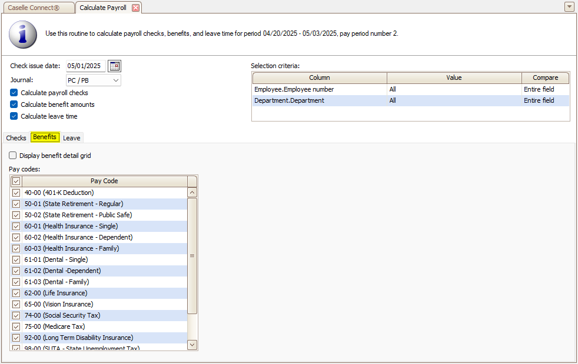Select the Employee.Employee number criteria row
Image resolution: width=578 pixels, height=364 pixels.
coord(411,89)
